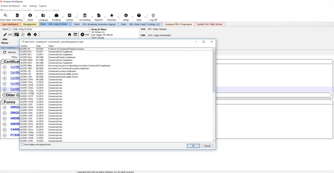Open the Settings menu in menu bar
The image size is (334, 173).
[x=33, y=6]
